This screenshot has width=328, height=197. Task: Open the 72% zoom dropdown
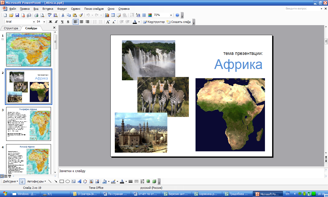171,15
